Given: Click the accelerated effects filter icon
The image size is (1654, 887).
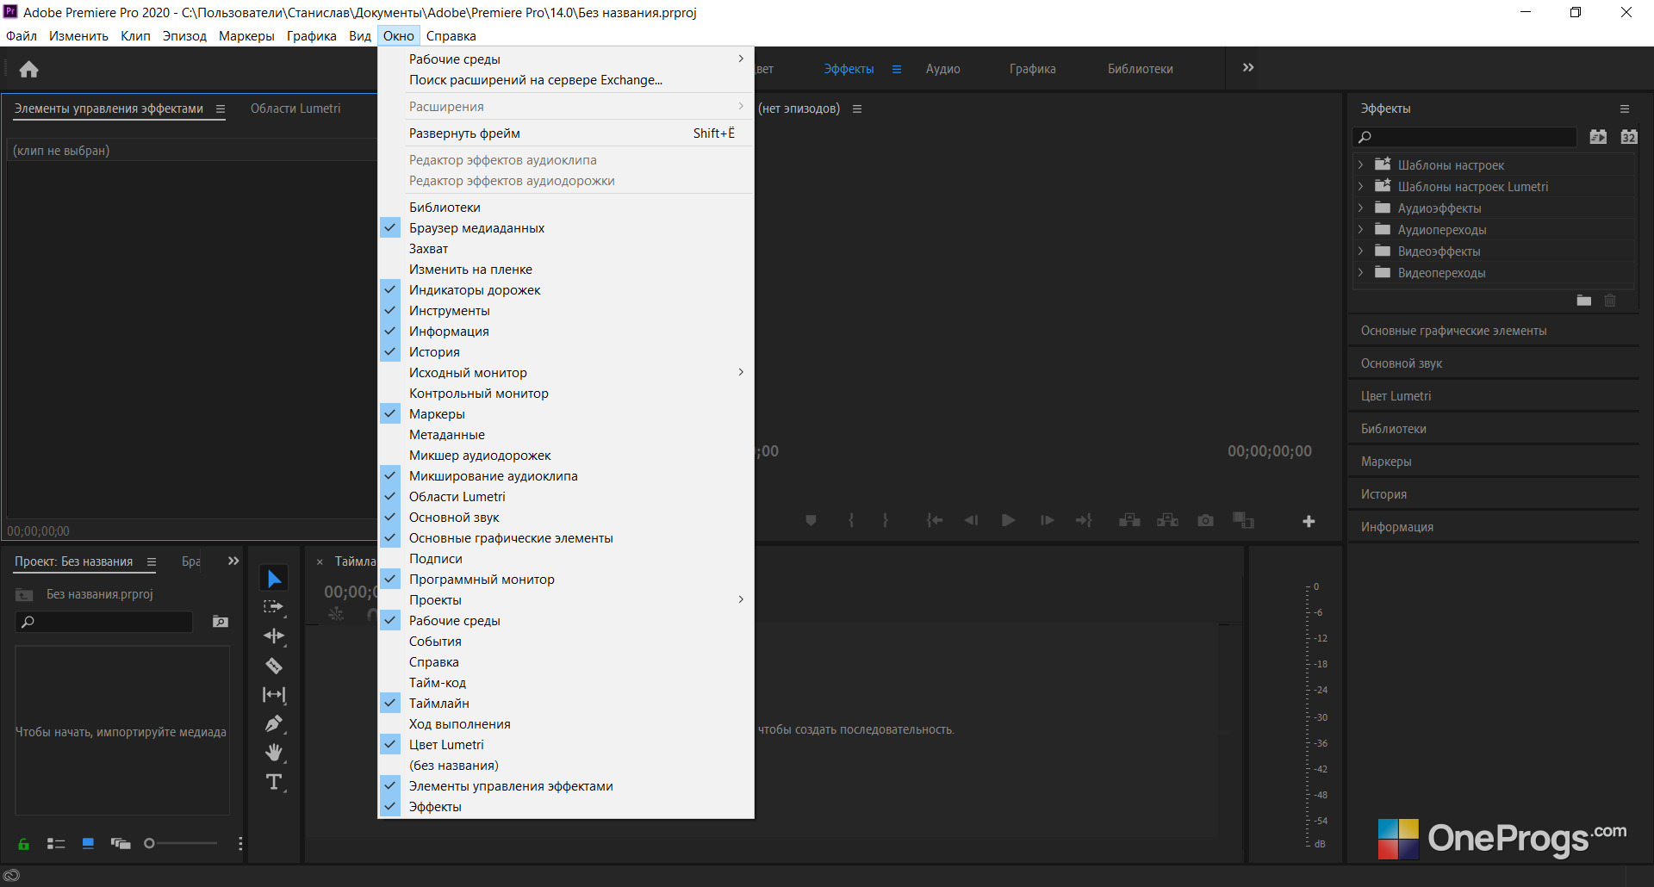Looking at the screenshot, I should coord(1598,137).
